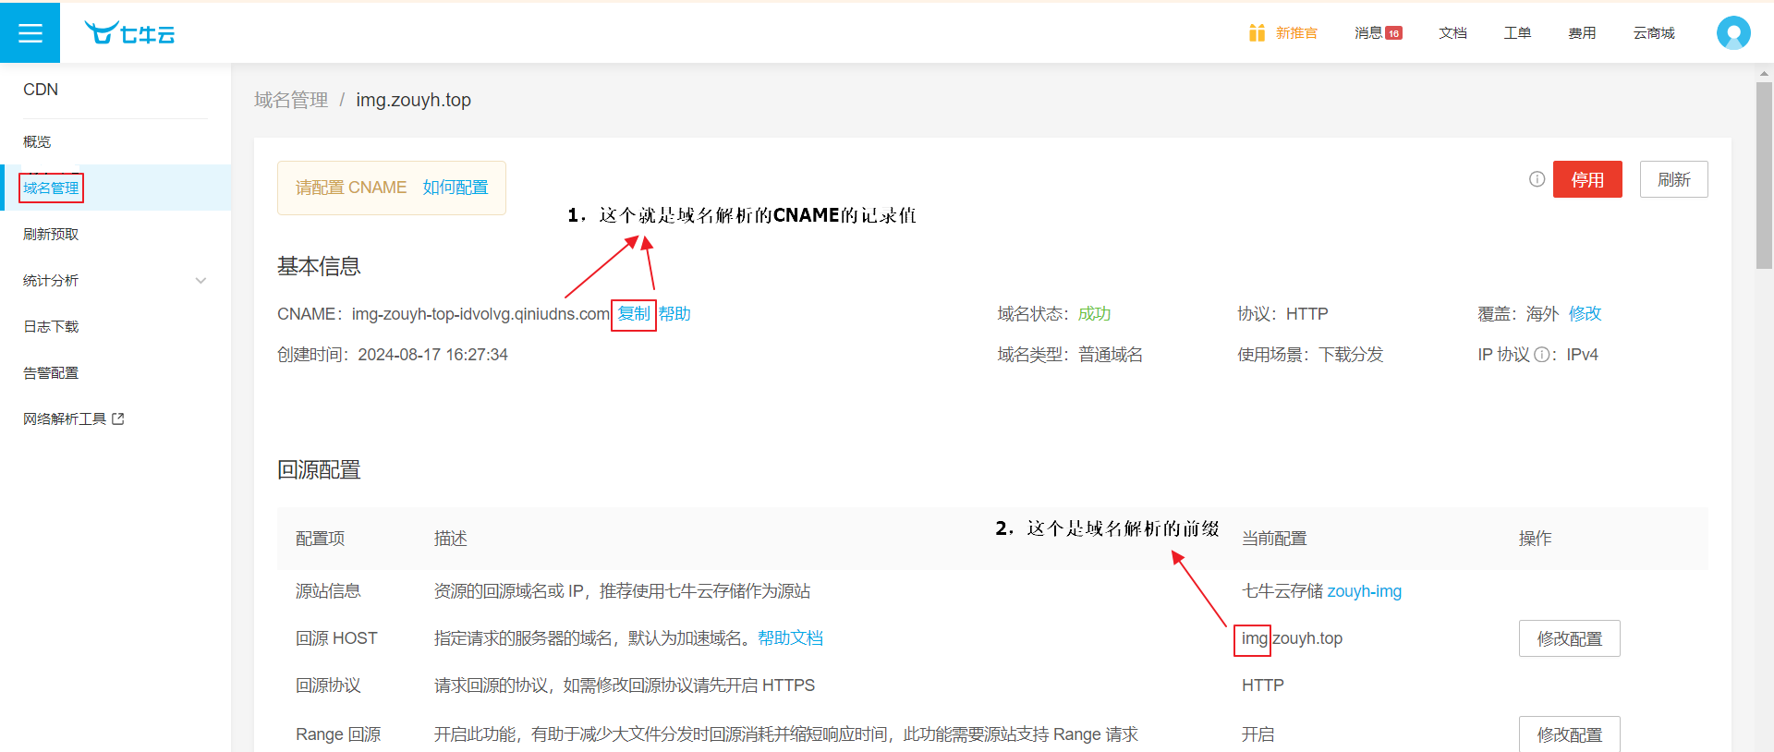The height and width of the screenshot is (752, 1774).
Task: Click the info icon next to IP 协议
Action: (1541, 355)
